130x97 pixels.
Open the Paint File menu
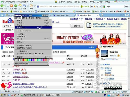pyautogui.click(x=18, y=18)
